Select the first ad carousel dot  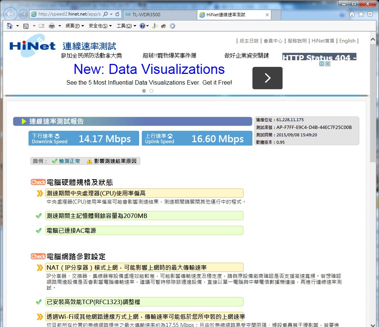[x=144, y=91]
